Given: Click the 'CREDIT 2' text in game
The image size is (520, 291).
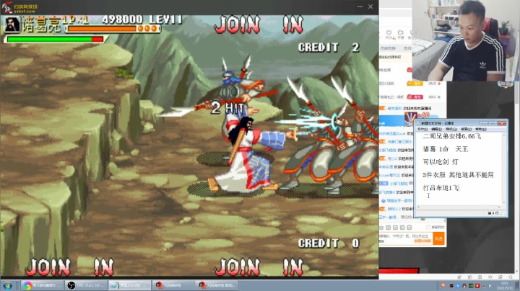Looking at the screenshot, I should 329,48.
